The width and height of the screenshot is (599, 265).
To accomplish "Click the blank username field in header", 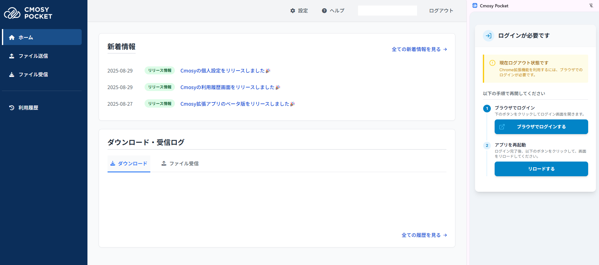I will coord(387,11).
